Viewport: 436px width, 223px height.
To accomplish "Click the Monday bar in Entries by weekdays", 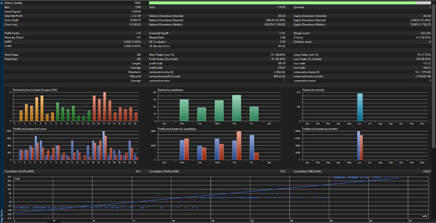I will (184, 110).
